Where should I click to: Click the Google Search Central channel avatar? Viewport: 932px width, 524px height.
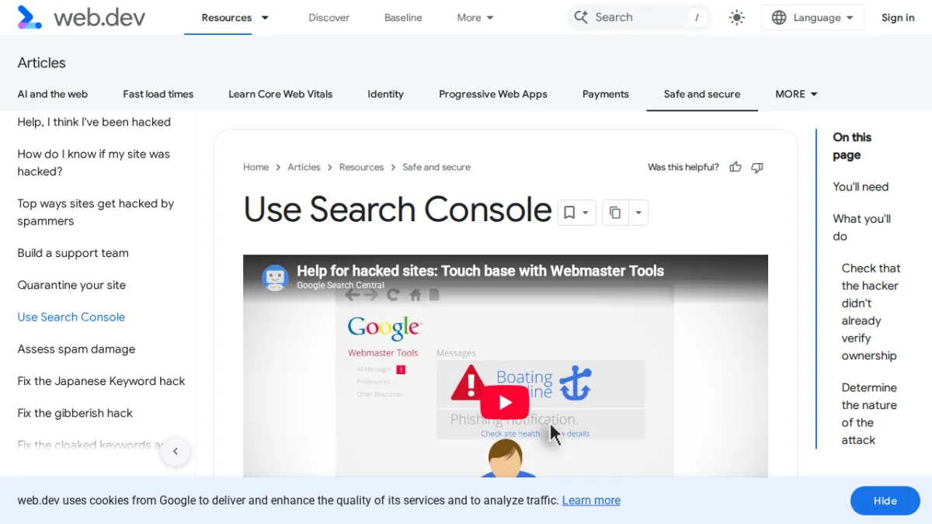click(x=275, y=277)
